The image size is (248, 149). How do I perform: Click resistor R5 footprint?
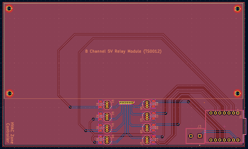point(100,140)
